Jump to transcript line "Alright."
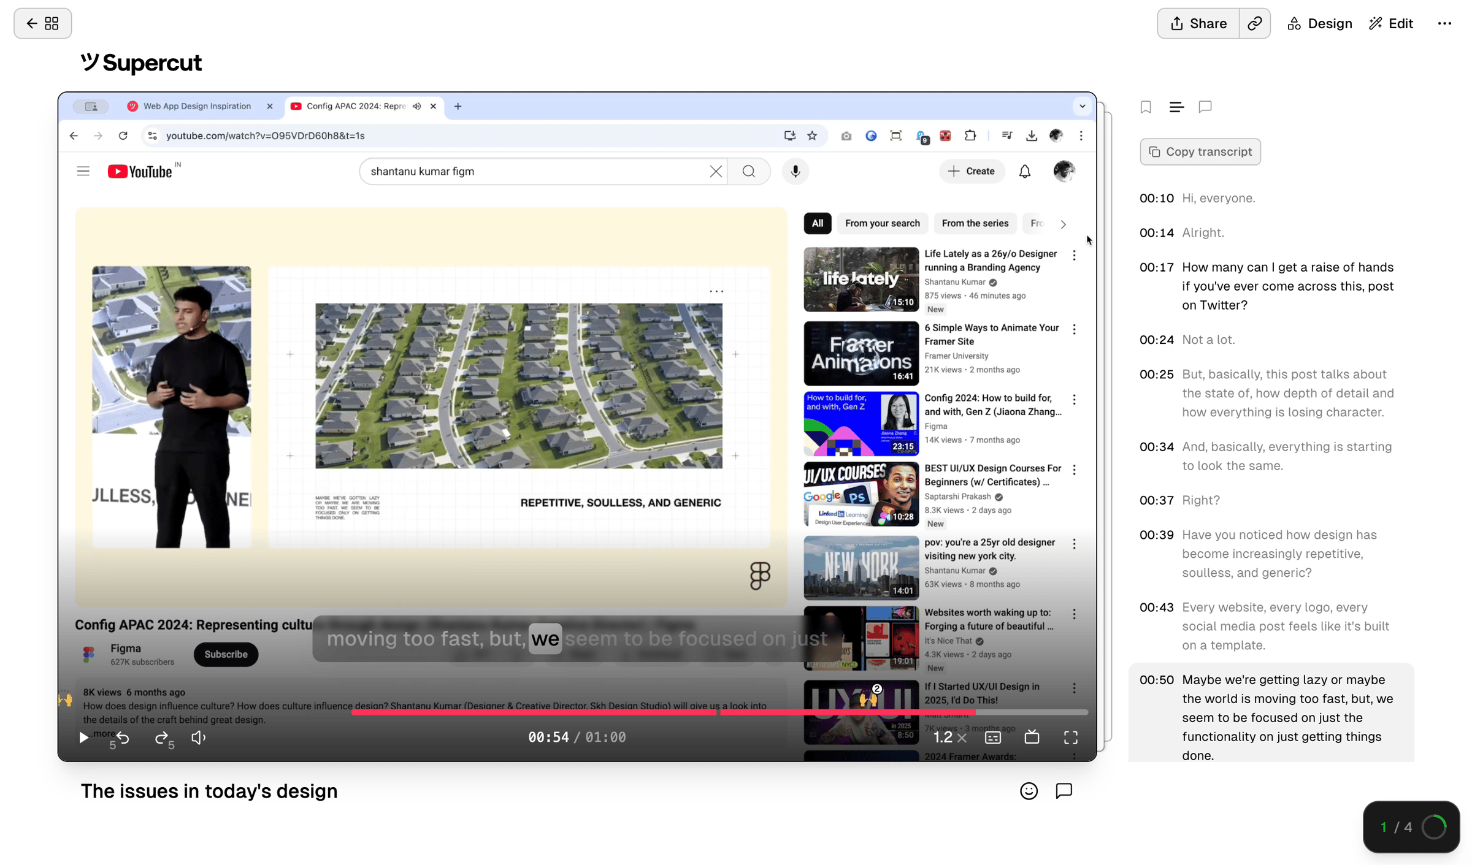 coord(1203,232)
